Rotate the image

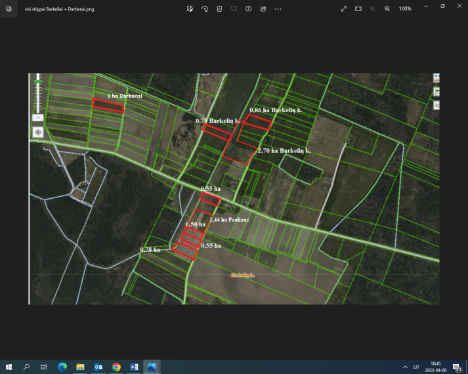coord(205,9)
